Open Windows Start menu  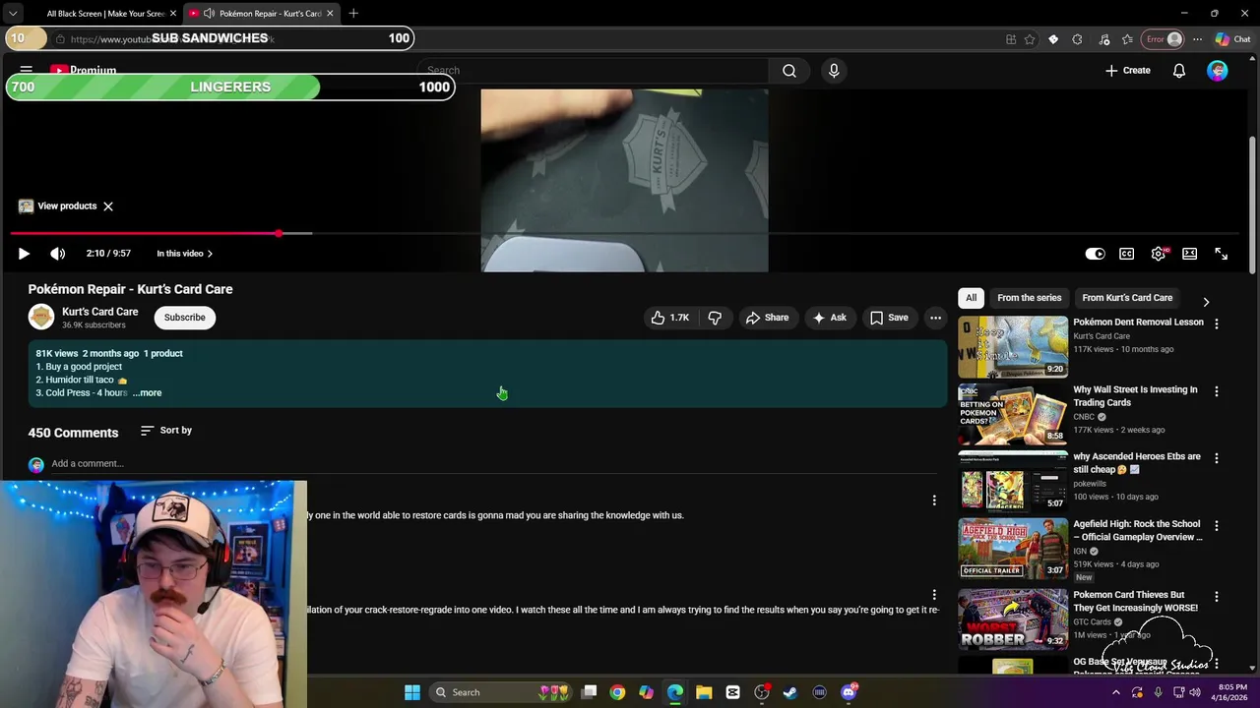point(412,692)
